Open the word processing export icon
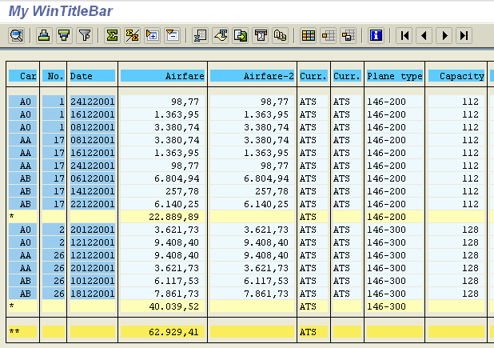 point(221,35)
